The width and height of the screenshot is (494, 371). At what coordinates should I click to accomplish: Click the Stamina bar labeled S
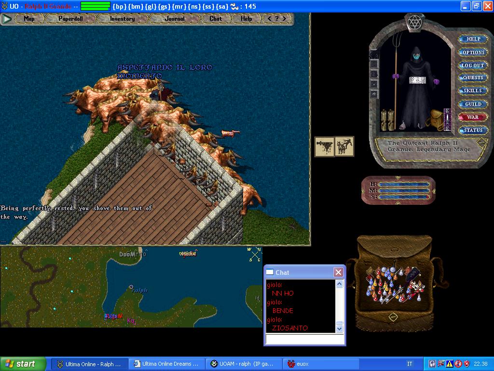(x=404, y=197)
